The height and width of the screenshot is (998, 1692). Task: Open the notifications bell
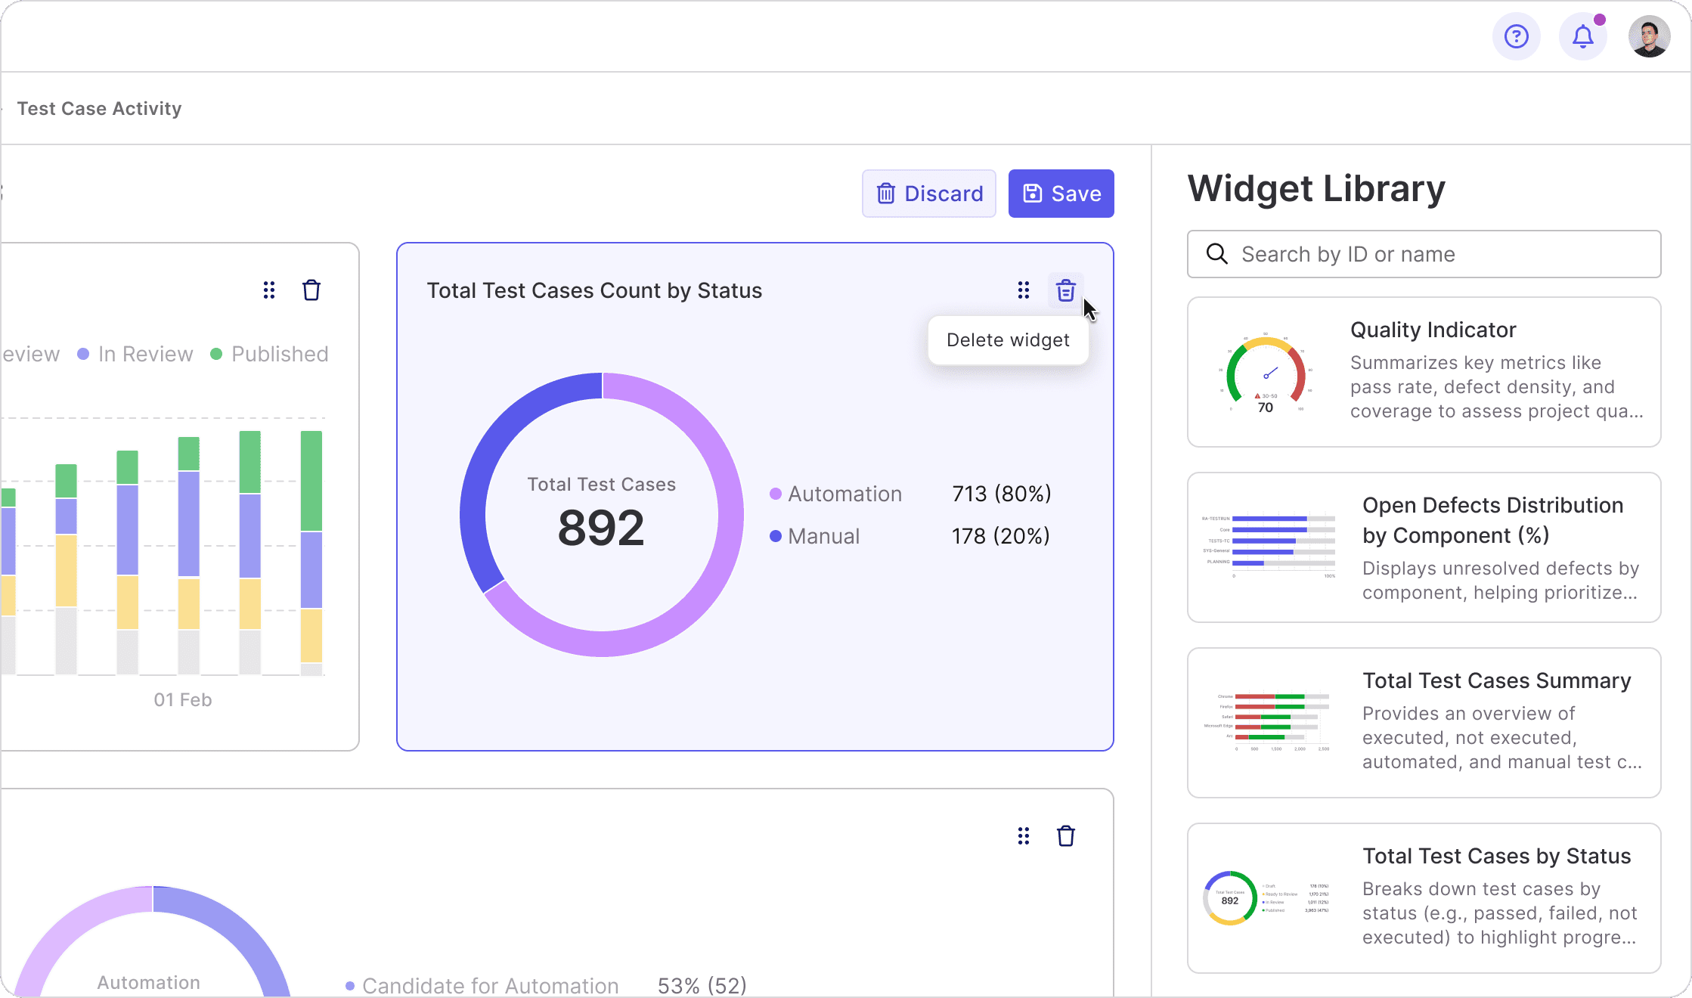click(x=1582, y=36)
